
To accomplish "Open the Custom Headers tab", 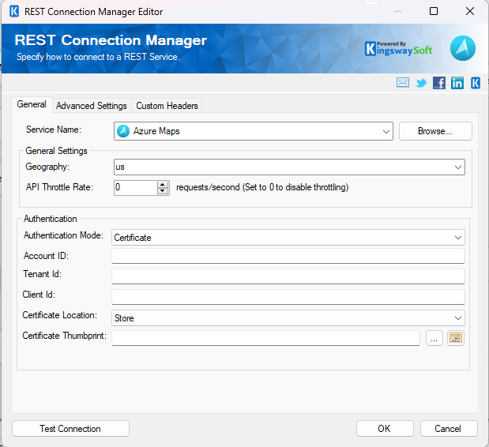I will click(x=167, y=106).
